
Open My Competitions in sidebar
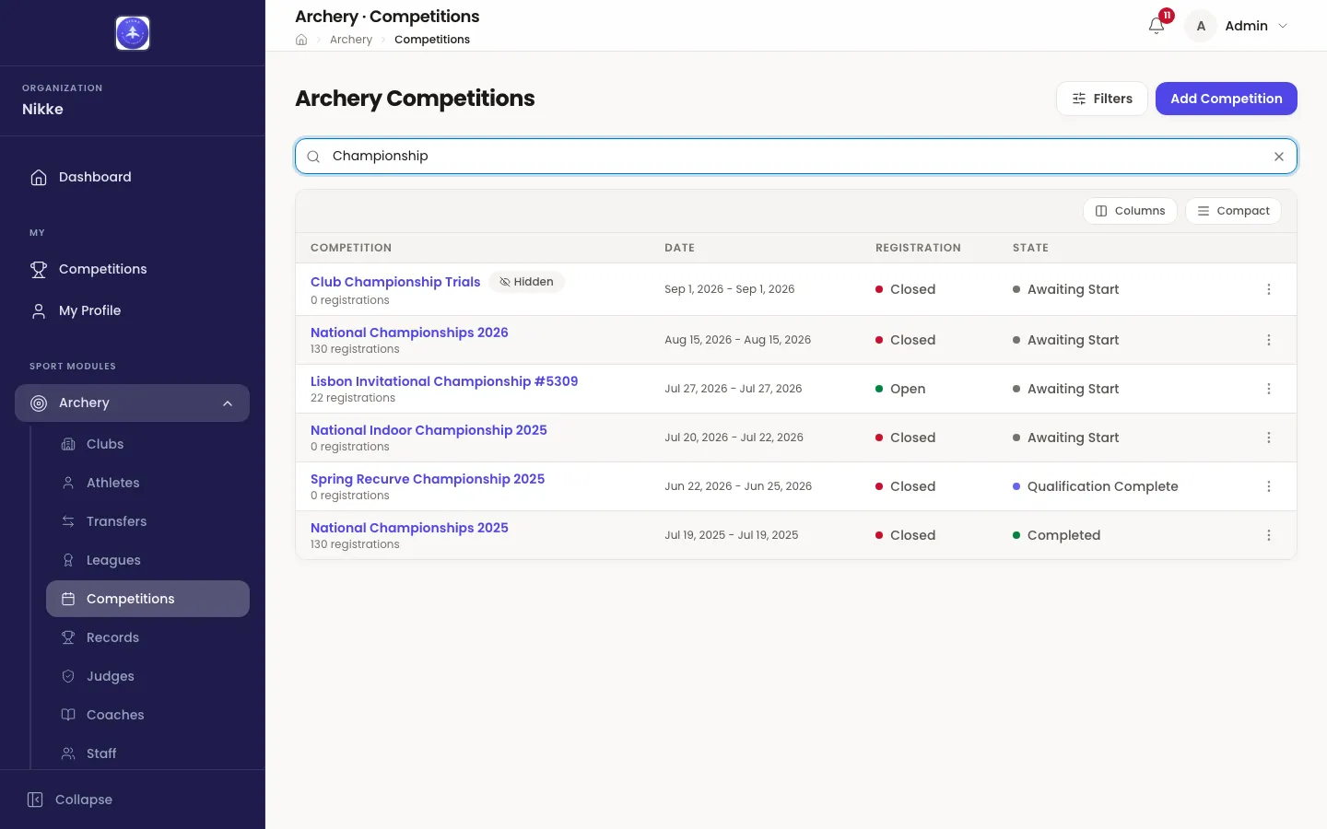point(132,269)
